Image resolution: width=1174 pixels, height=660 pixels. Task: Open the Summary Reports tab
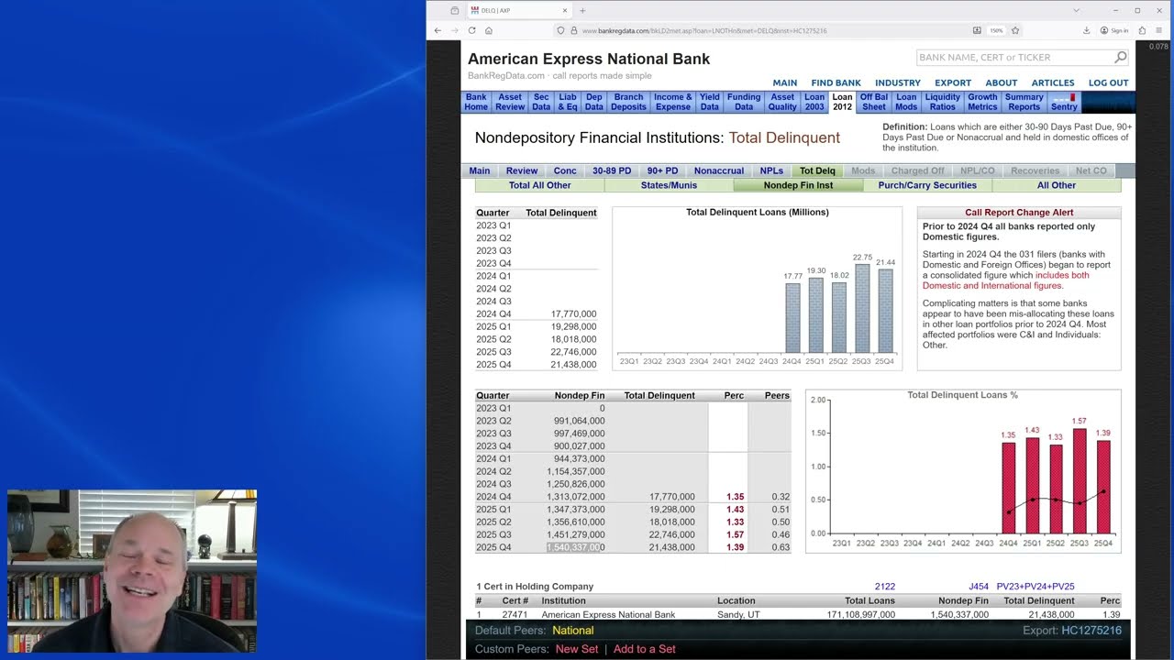click(x=1024, y=102)
